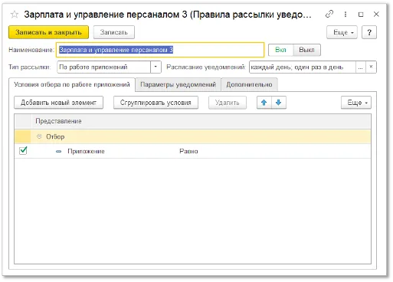393x282 pixels.
Task: Click the Расписание уведомлений field
Action: pos(303,67)
